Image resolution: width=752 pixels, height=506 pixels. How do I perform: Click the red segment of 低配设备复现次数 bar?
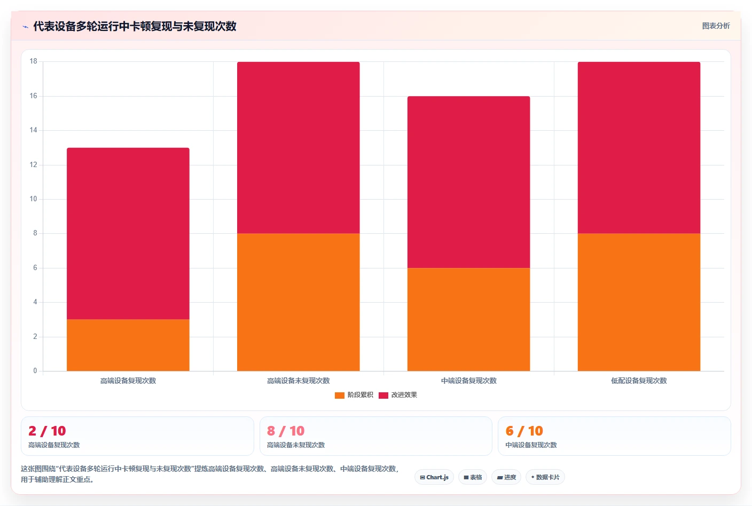(639, 147)
